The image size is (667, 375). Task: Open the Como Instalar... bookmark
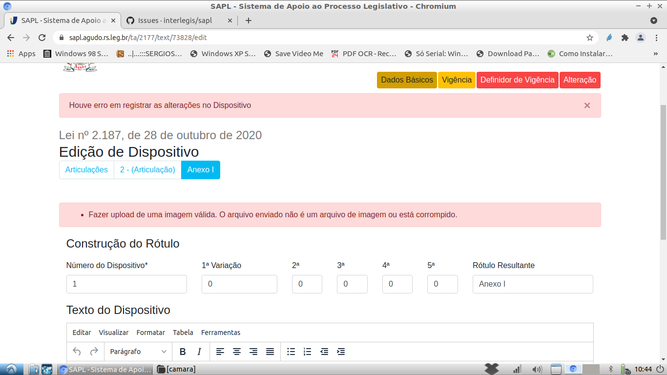pos(580,54)
